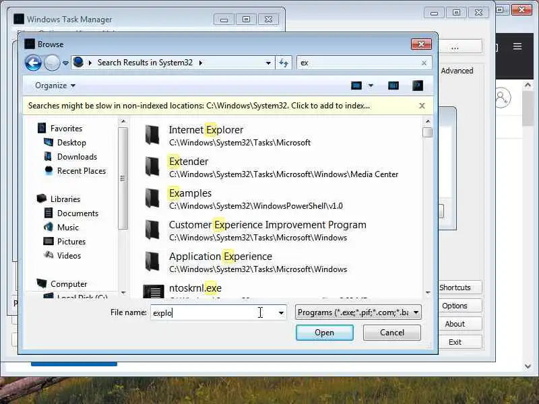Image resolution: width=539 pixels, height=404 pixels.
Task: Click down arrow of outer window's right scrollbar
Action: pos(528,366)
